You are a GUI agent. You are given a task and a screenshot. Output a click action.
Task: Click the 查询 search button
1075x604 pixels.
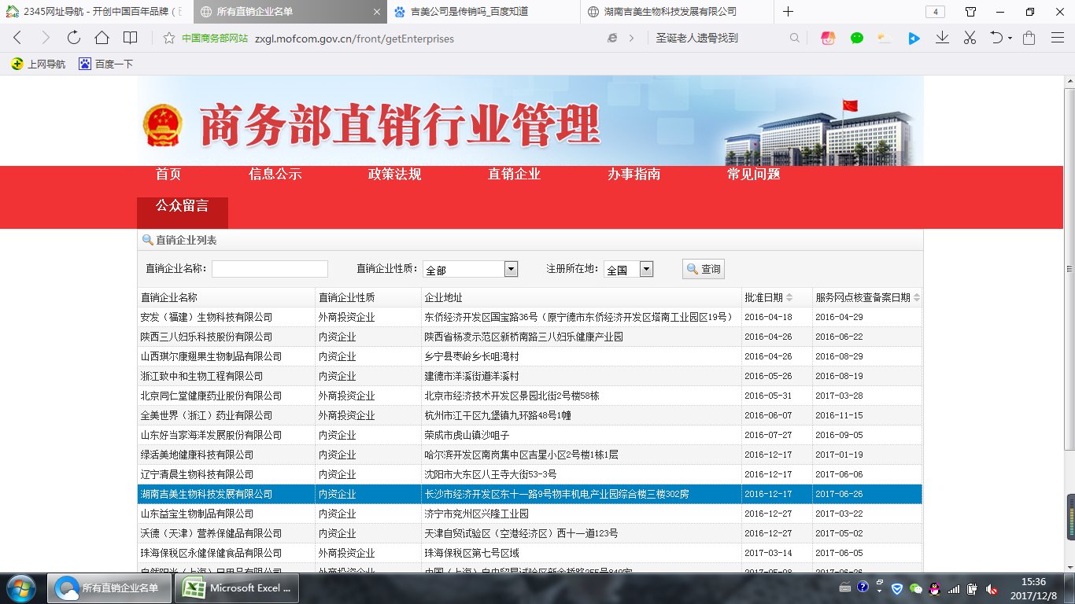click(702, 268)
